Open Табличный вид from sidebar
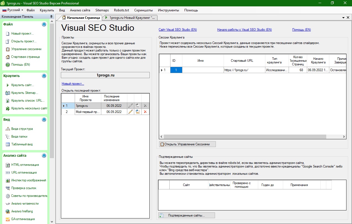The height and width of the screenshot is (224, 352). click(22, 144)
